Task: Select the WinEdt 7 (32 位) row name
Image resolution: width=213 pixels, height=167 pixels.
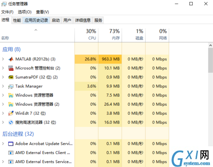Action: (x=31, y=113)
